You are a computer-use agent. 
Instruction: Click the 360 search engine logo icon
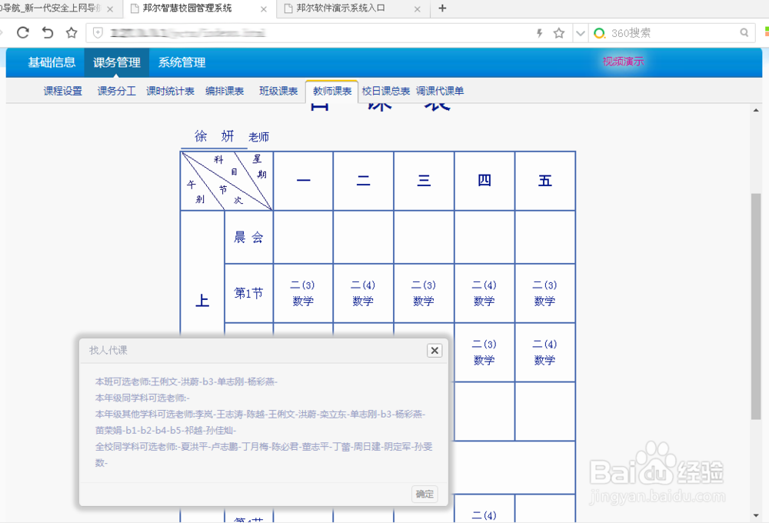599,33
